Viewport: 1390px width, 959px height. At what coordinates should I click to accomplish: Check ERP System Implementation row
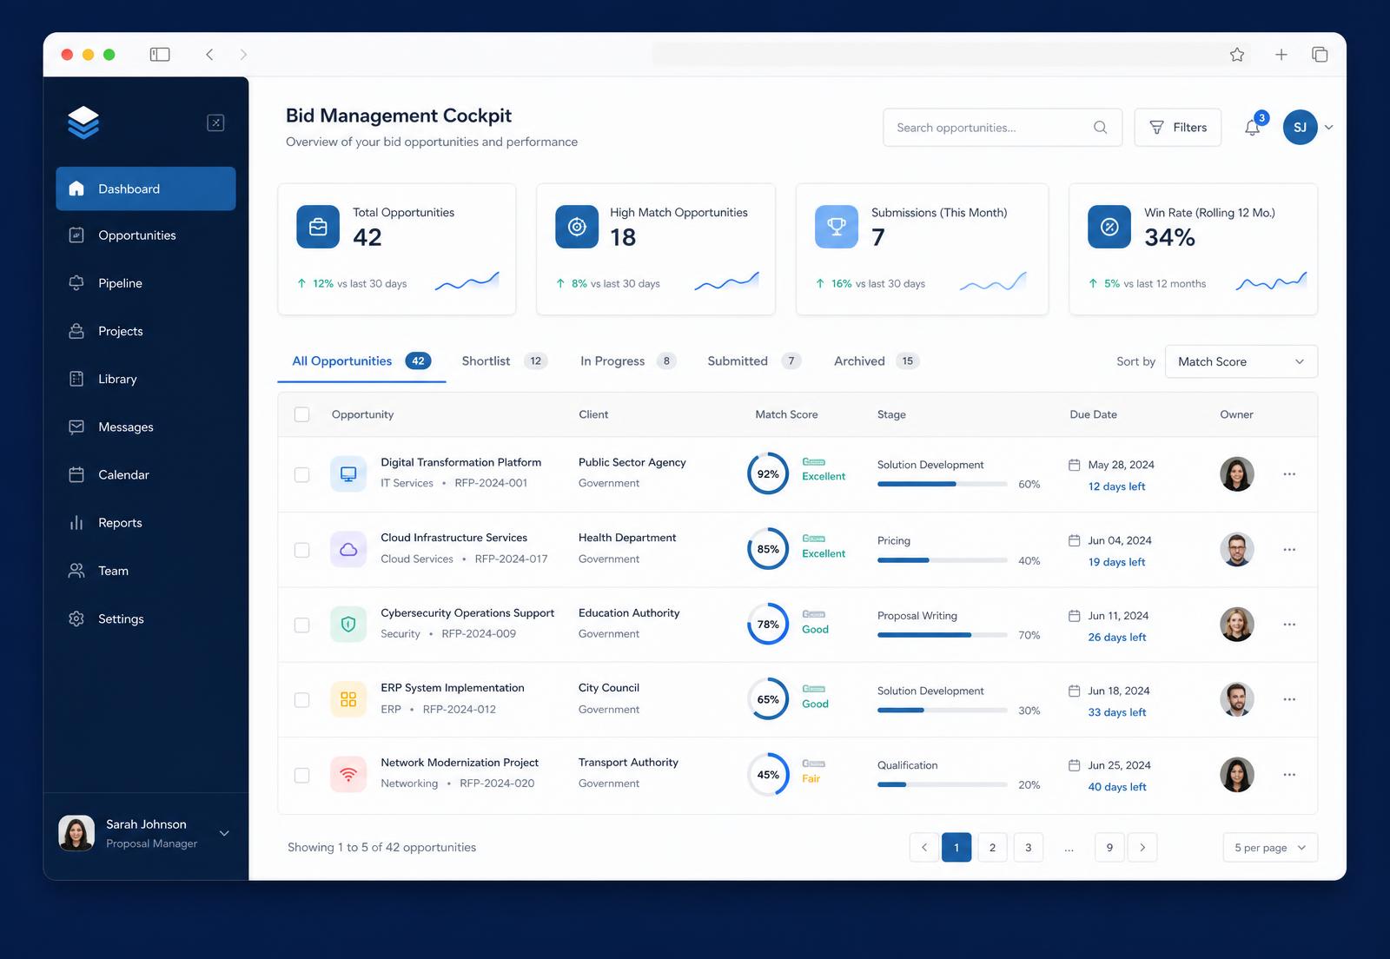[301, 700]
